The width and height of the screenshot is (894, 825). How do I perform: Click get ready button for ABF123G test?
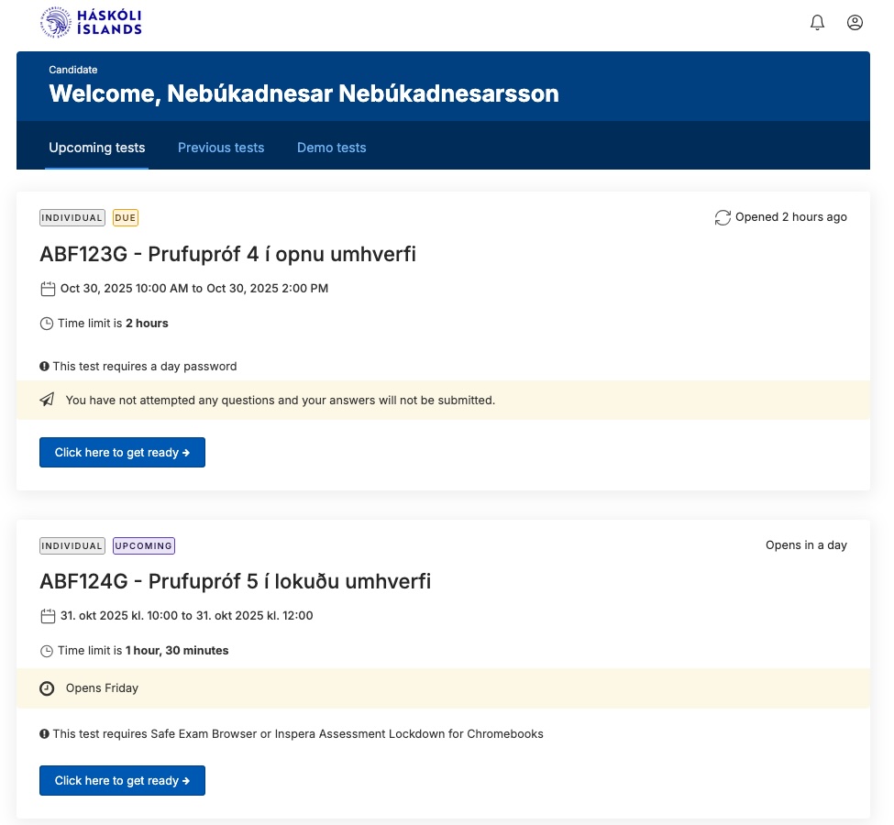tap(122, 452)
